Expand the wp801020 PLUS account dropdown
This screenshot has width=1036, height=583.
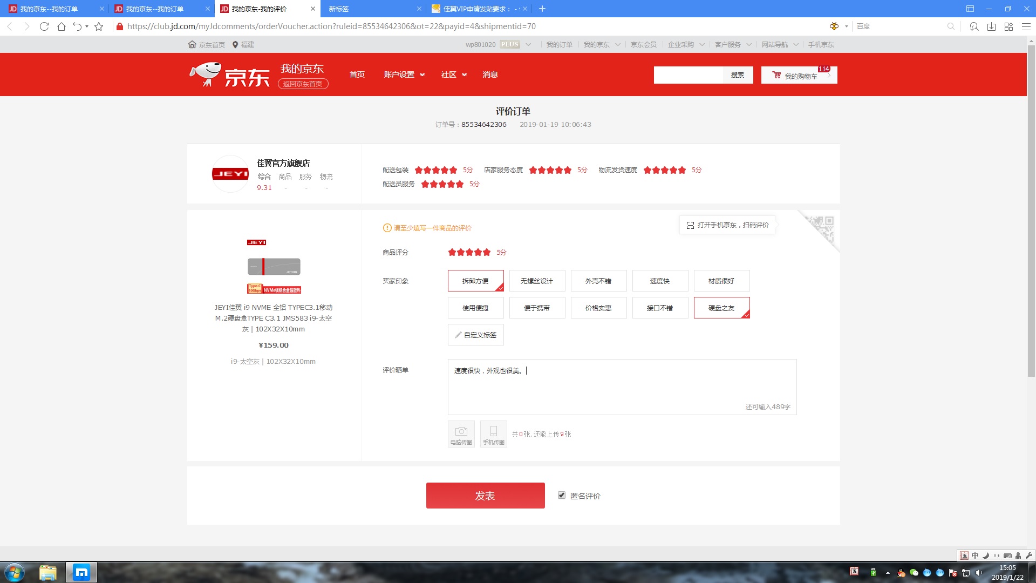[x=528, y=44]
